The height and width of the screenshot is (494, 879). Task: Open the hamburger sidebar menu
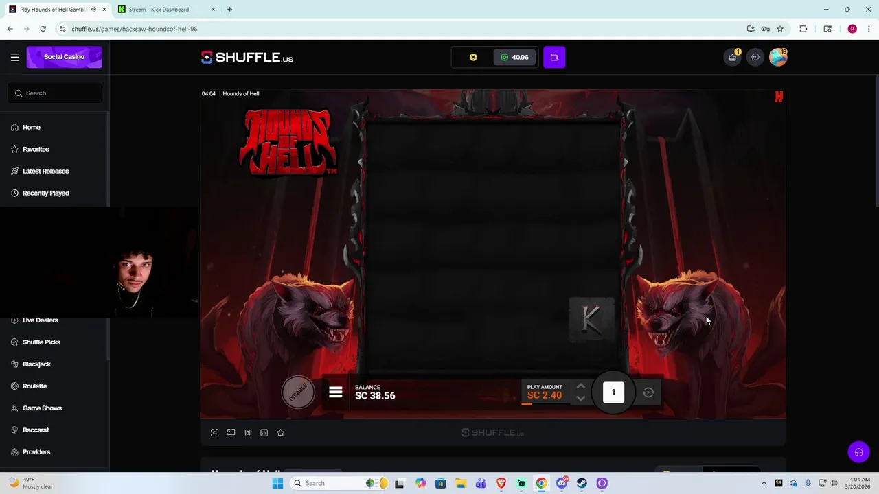coord(14,57)
